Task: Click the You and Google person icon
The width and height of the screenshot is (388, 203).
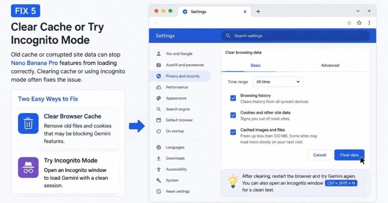Action: (x=159, y=54)
